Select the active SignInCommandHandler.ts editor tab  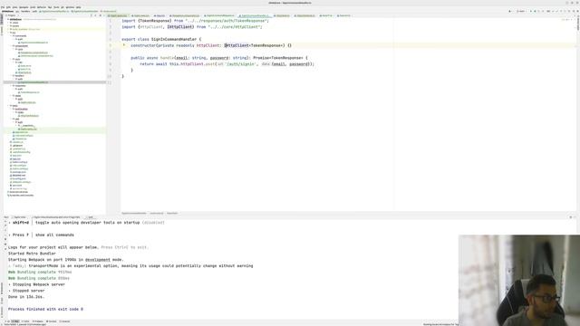click(255, 16)
